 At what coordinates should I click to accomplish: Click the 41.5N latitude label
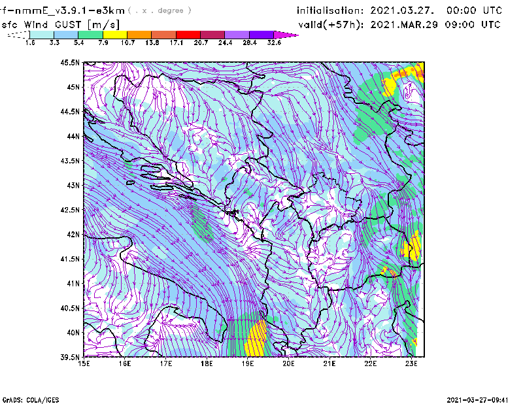(70, 259)
